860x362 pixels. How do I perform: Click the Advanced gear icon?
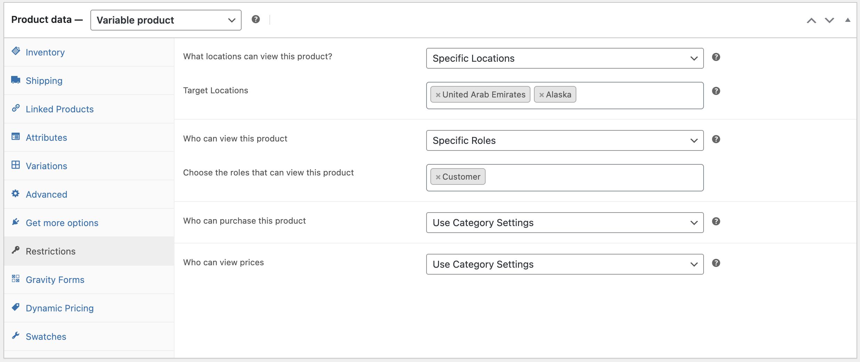click(16, 193)
